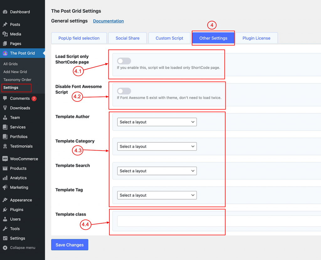Image resolution: width=321 pixels, height=260 pixels.
Task: Click the Products archive box icon
Action: click(x=5, y=168)
